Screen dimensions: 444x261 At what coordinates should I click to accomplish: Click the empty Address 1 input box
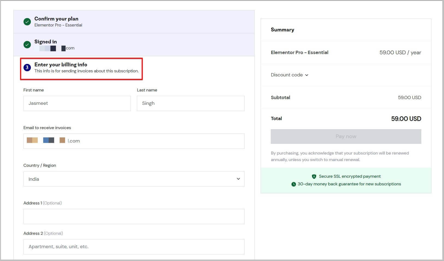[x=134, y=216]
